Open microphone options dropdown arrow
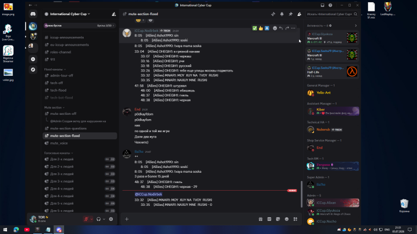This screenshot has width=417, height=234. click(91, 219)
